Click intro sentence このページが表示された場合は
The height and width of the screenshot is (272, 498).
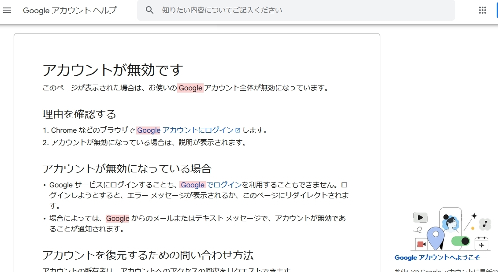click(x=186, y=88)
